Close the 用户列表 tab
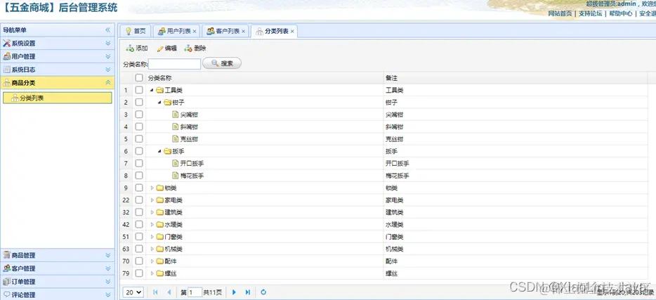656x300 pixels. coord(195,32)
